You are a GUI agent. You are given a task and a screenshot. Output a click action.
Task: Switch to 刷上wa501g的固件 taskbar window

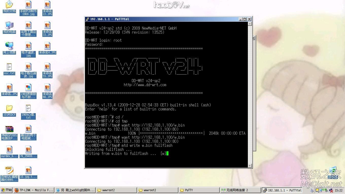pos(75,190)
